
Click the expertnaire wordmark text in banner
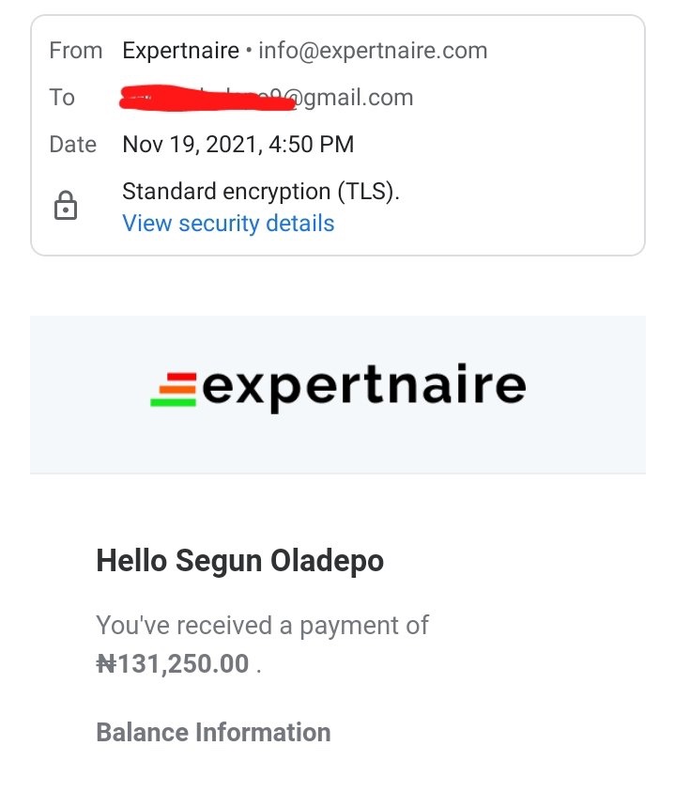point(364,386)
